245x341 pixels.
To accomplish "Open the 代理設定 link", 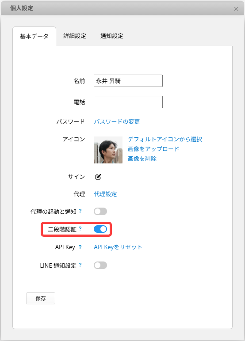I will (x=105, y=194).
